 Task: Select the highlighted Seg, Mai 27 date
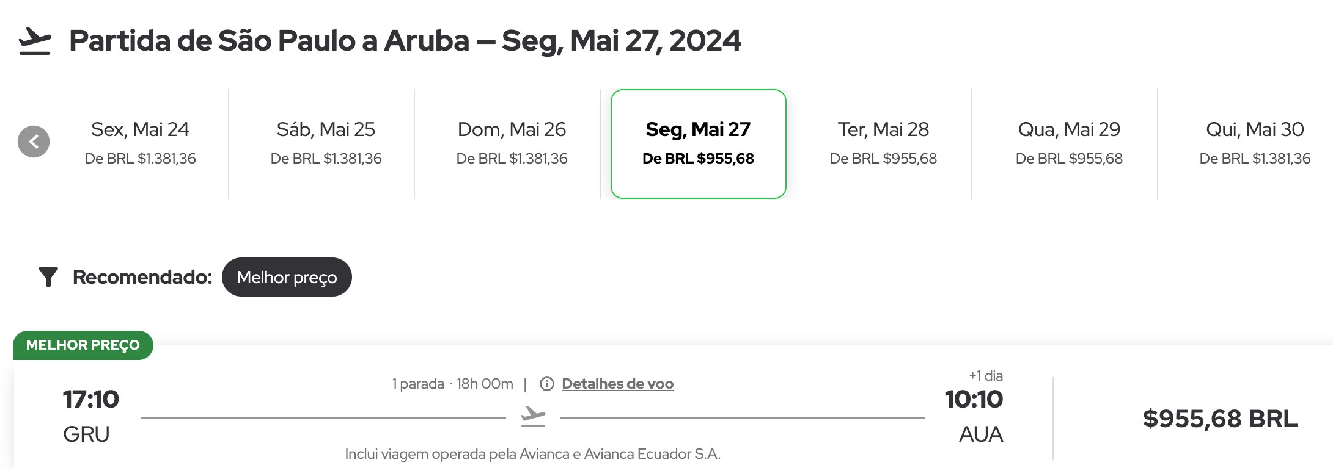click(699, 143)
